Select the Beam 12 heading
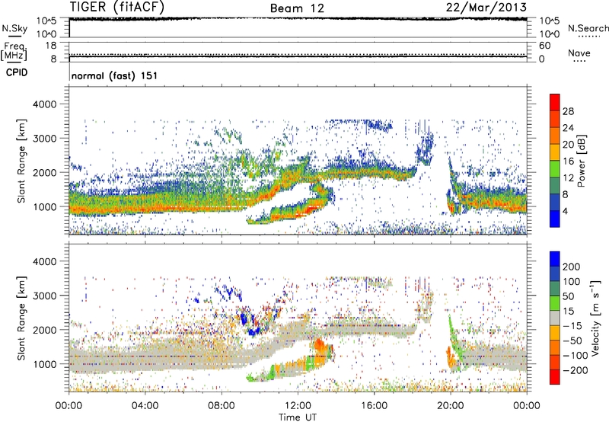Viewport: 609px width, 422px height. pyautogui.click(x=297, y=8)
